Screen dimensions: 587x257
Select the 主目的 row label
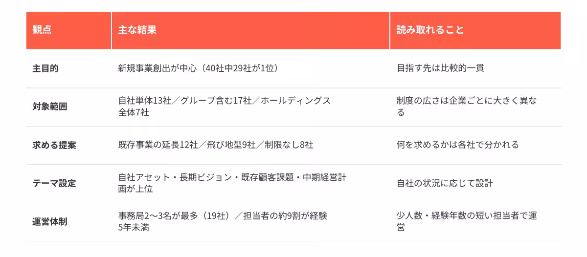coord(45,68)
